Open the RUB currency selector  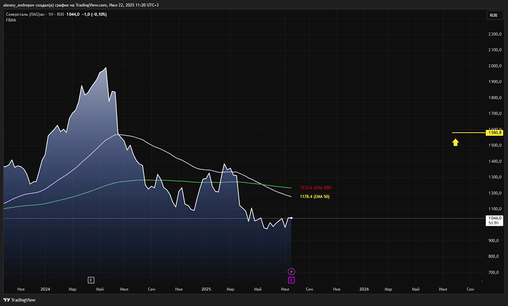tap(493, 15)
